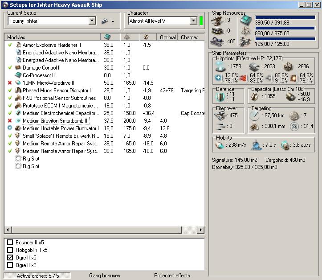This screenshot has height=280, width=322.
Task: Click the warp speed icon
Action: point(285,145)
